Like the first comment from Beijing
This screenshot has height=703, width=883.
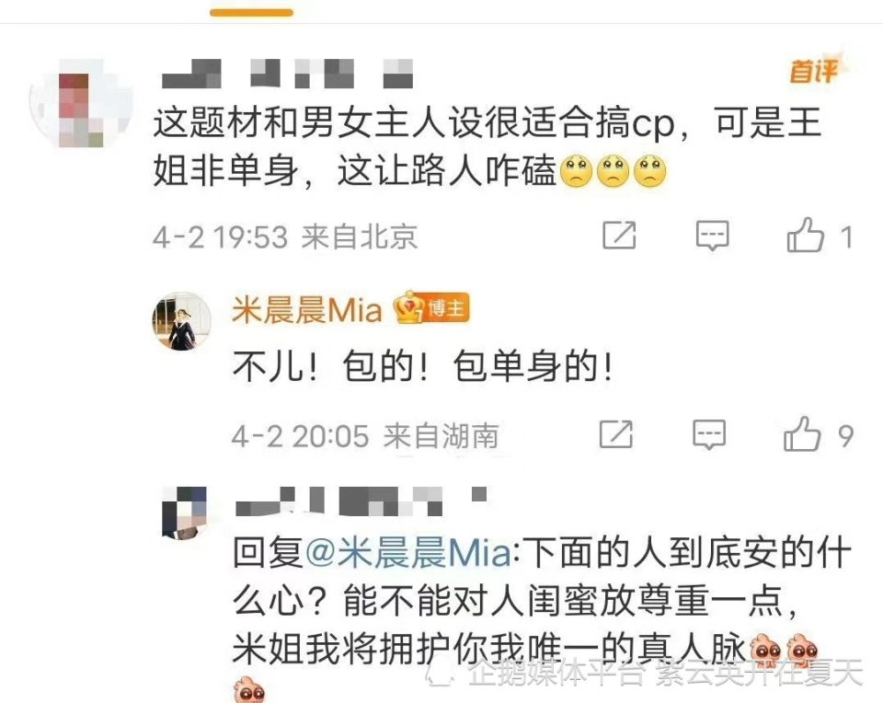[x=806, y=235]
